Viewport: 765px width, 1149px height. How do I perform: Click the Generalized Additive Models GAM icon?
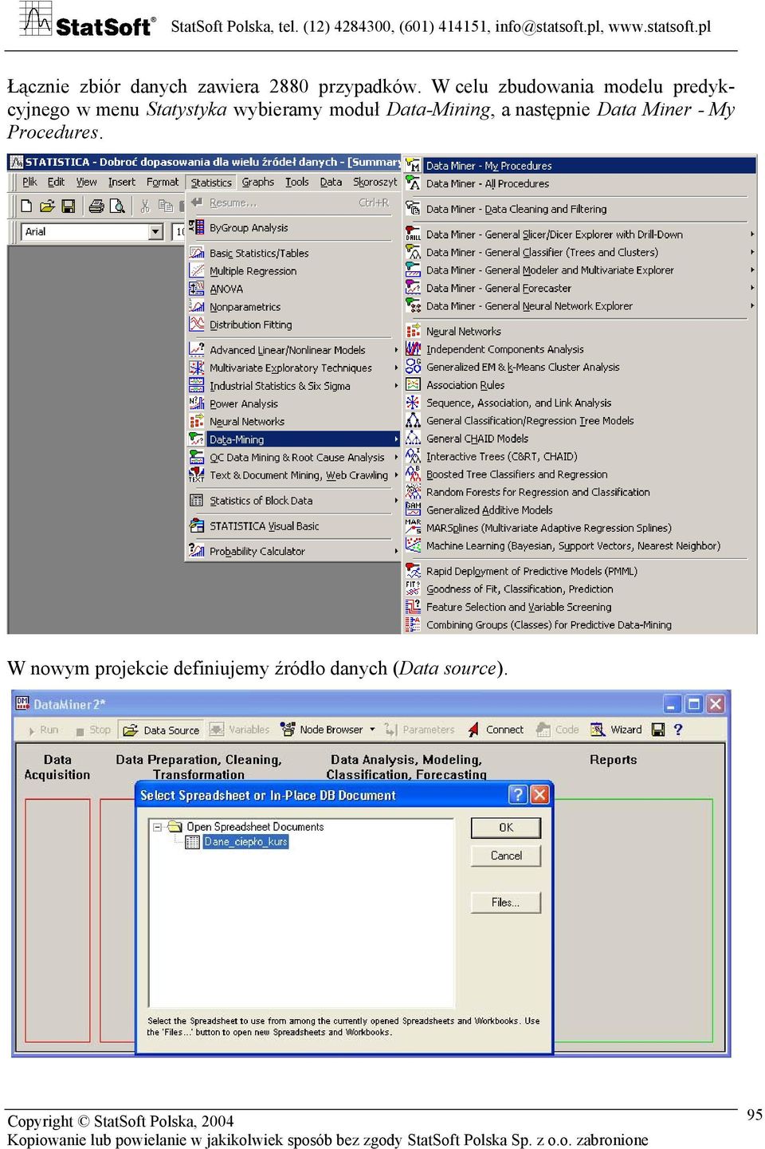(x=413, y=510)
